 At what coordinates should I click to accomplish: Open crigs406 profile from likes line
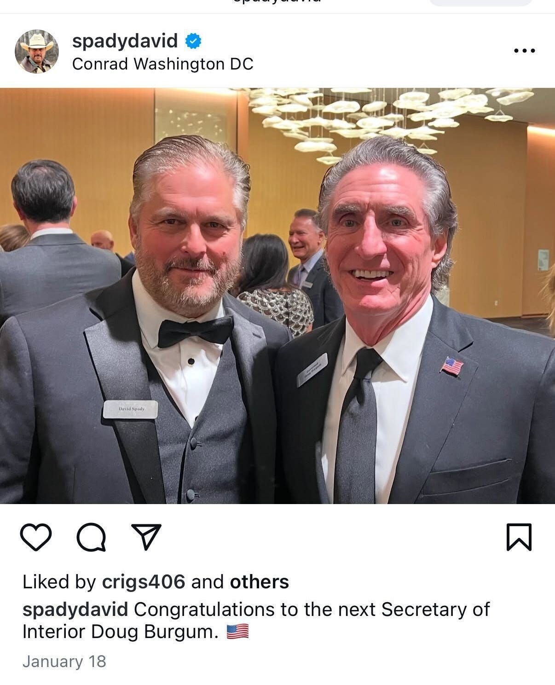(143, 582)
